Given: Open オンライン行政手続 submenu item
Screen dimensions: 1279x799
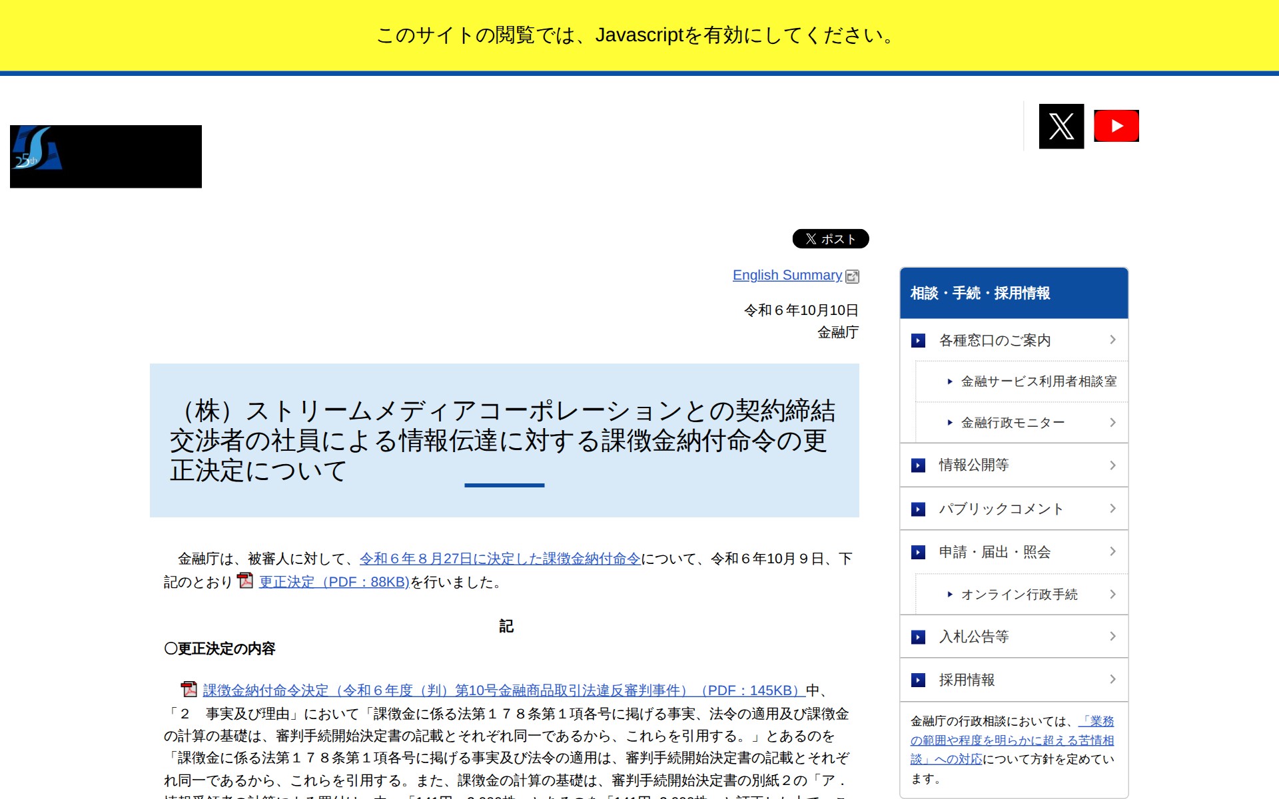Looking at the screenshot, I should click(1019, 595).
